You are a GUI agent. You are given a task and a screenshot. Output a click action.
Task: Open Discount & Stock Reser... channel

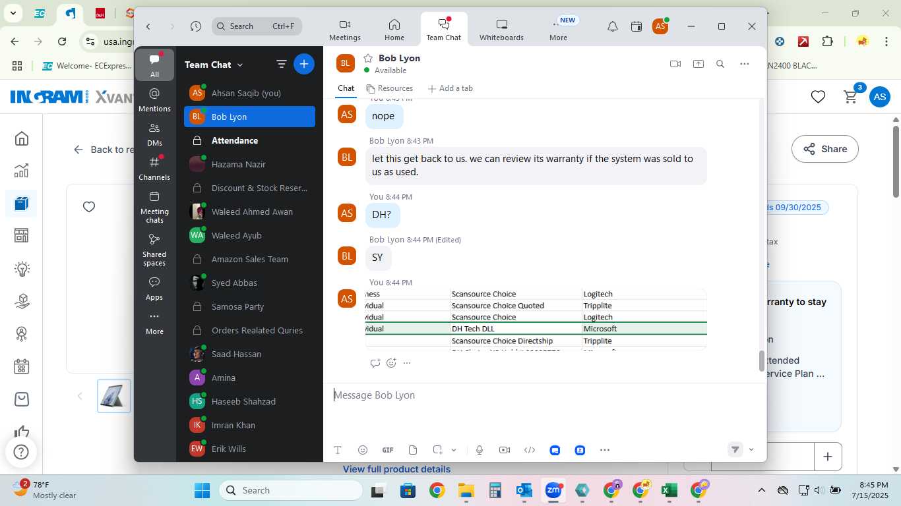(249, 188)
